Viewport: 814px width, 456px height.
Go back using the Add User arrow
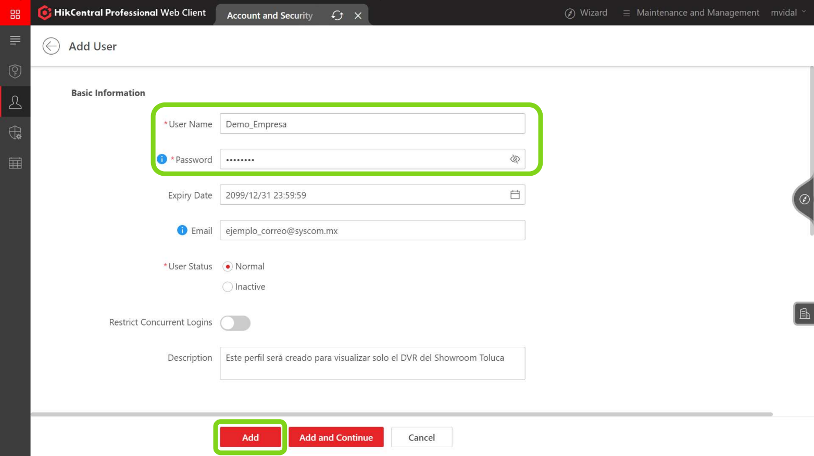51,46
